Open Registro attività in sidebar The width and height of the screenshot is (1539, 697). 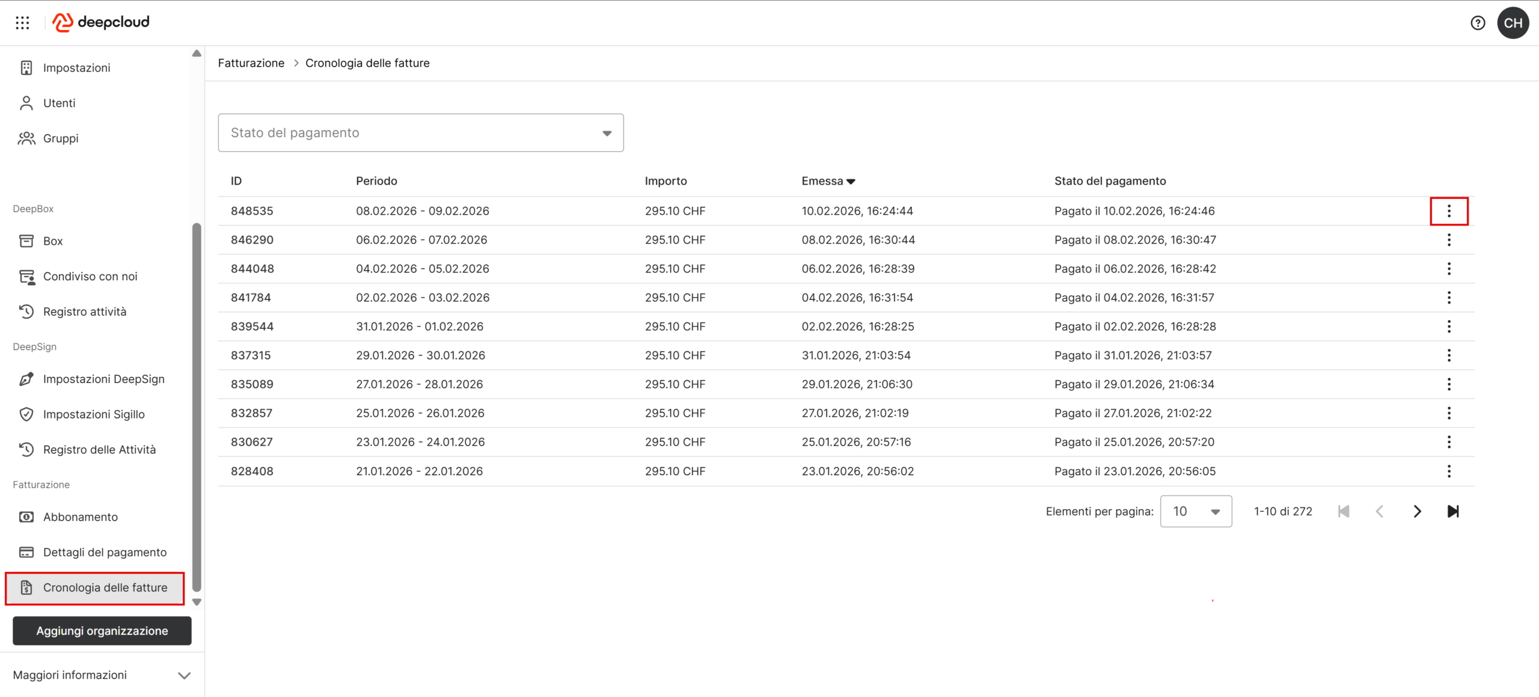[85, 312]
